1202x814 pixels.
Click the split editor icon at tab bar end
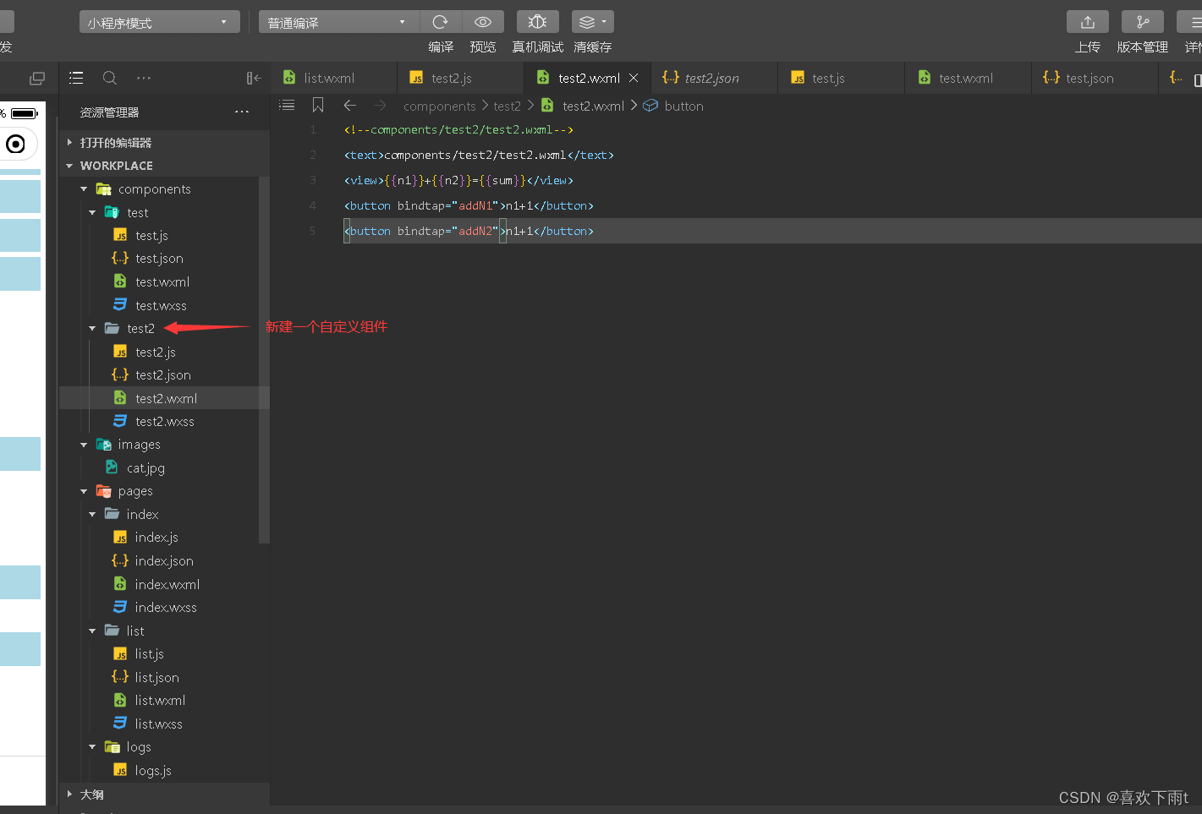(x=1197, y=79)
